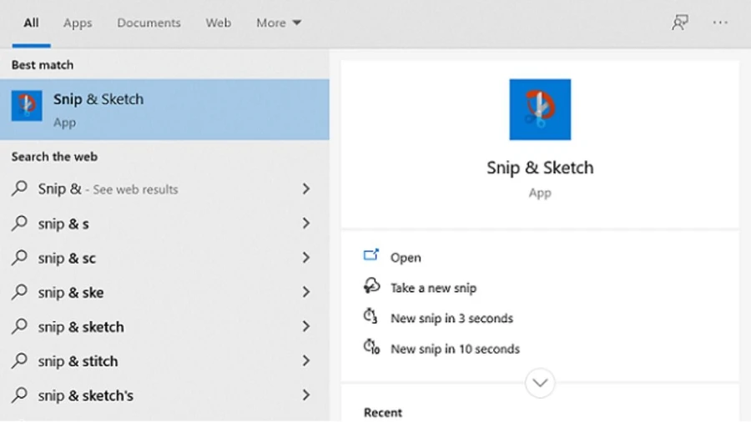This screenshot has height=422, width=751.
Task: Click the 10-second timer icon
Action: click(x=371, y=347)
